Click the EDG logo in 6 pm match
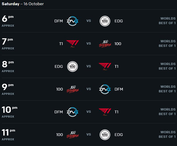Viewport: 177px width, 146px height. [x=105, y=21]
